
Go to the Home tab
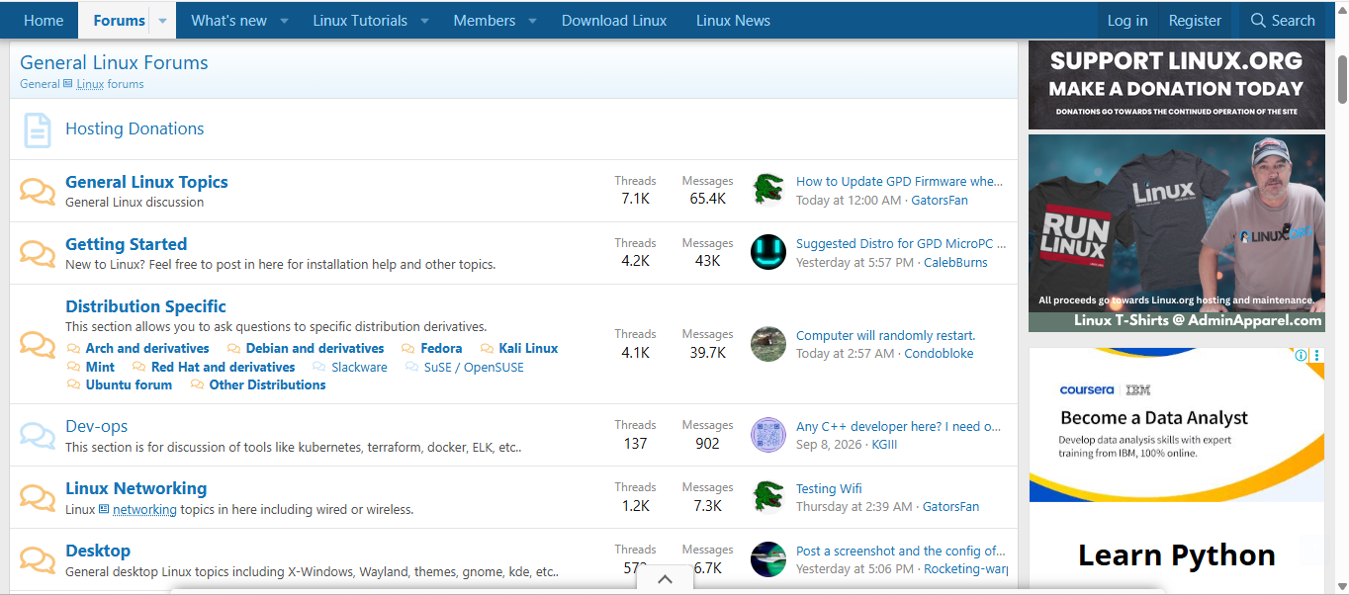click(x=44, y=21)
